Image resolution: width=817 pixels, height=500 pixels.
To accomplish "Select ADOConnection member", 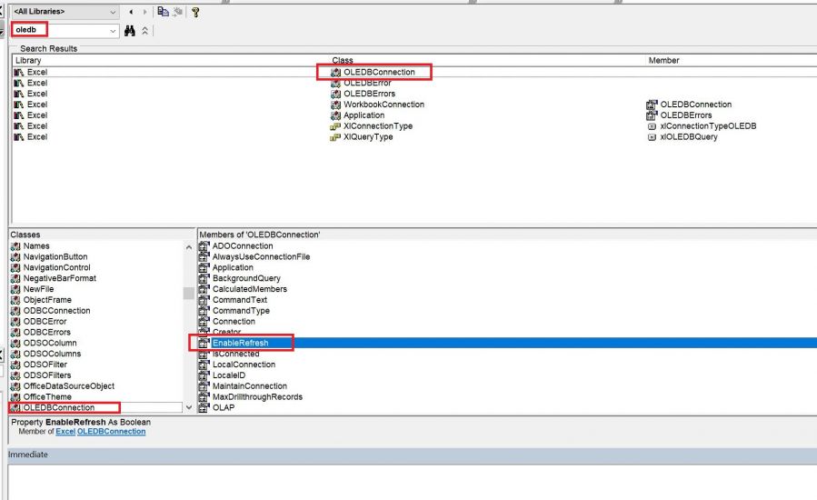I will tap(243, 246).
